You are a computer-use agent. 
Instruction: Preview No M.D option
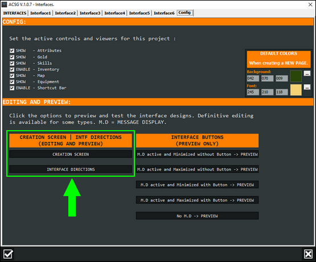197,216
